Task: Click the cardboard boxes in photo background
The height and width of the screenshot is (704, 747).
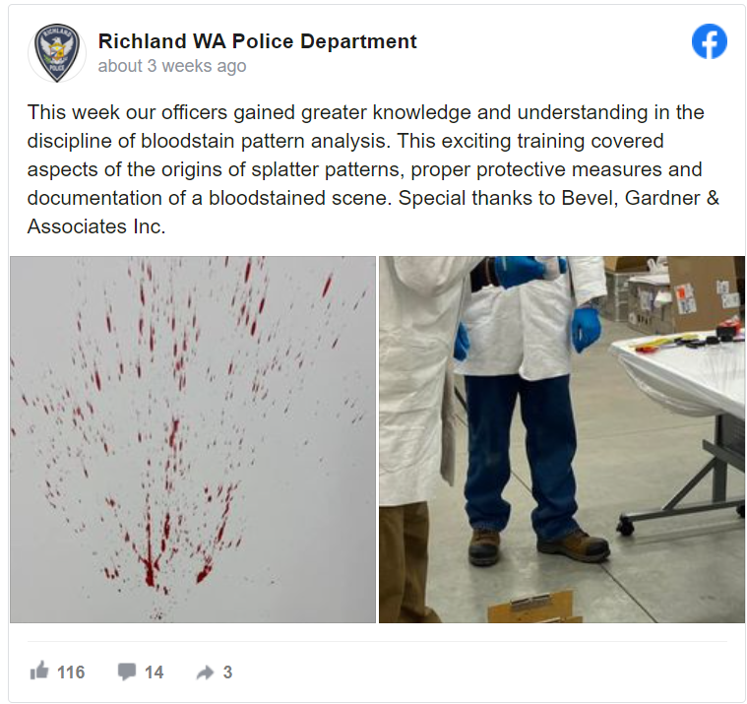Action: [x=675, y=292]
